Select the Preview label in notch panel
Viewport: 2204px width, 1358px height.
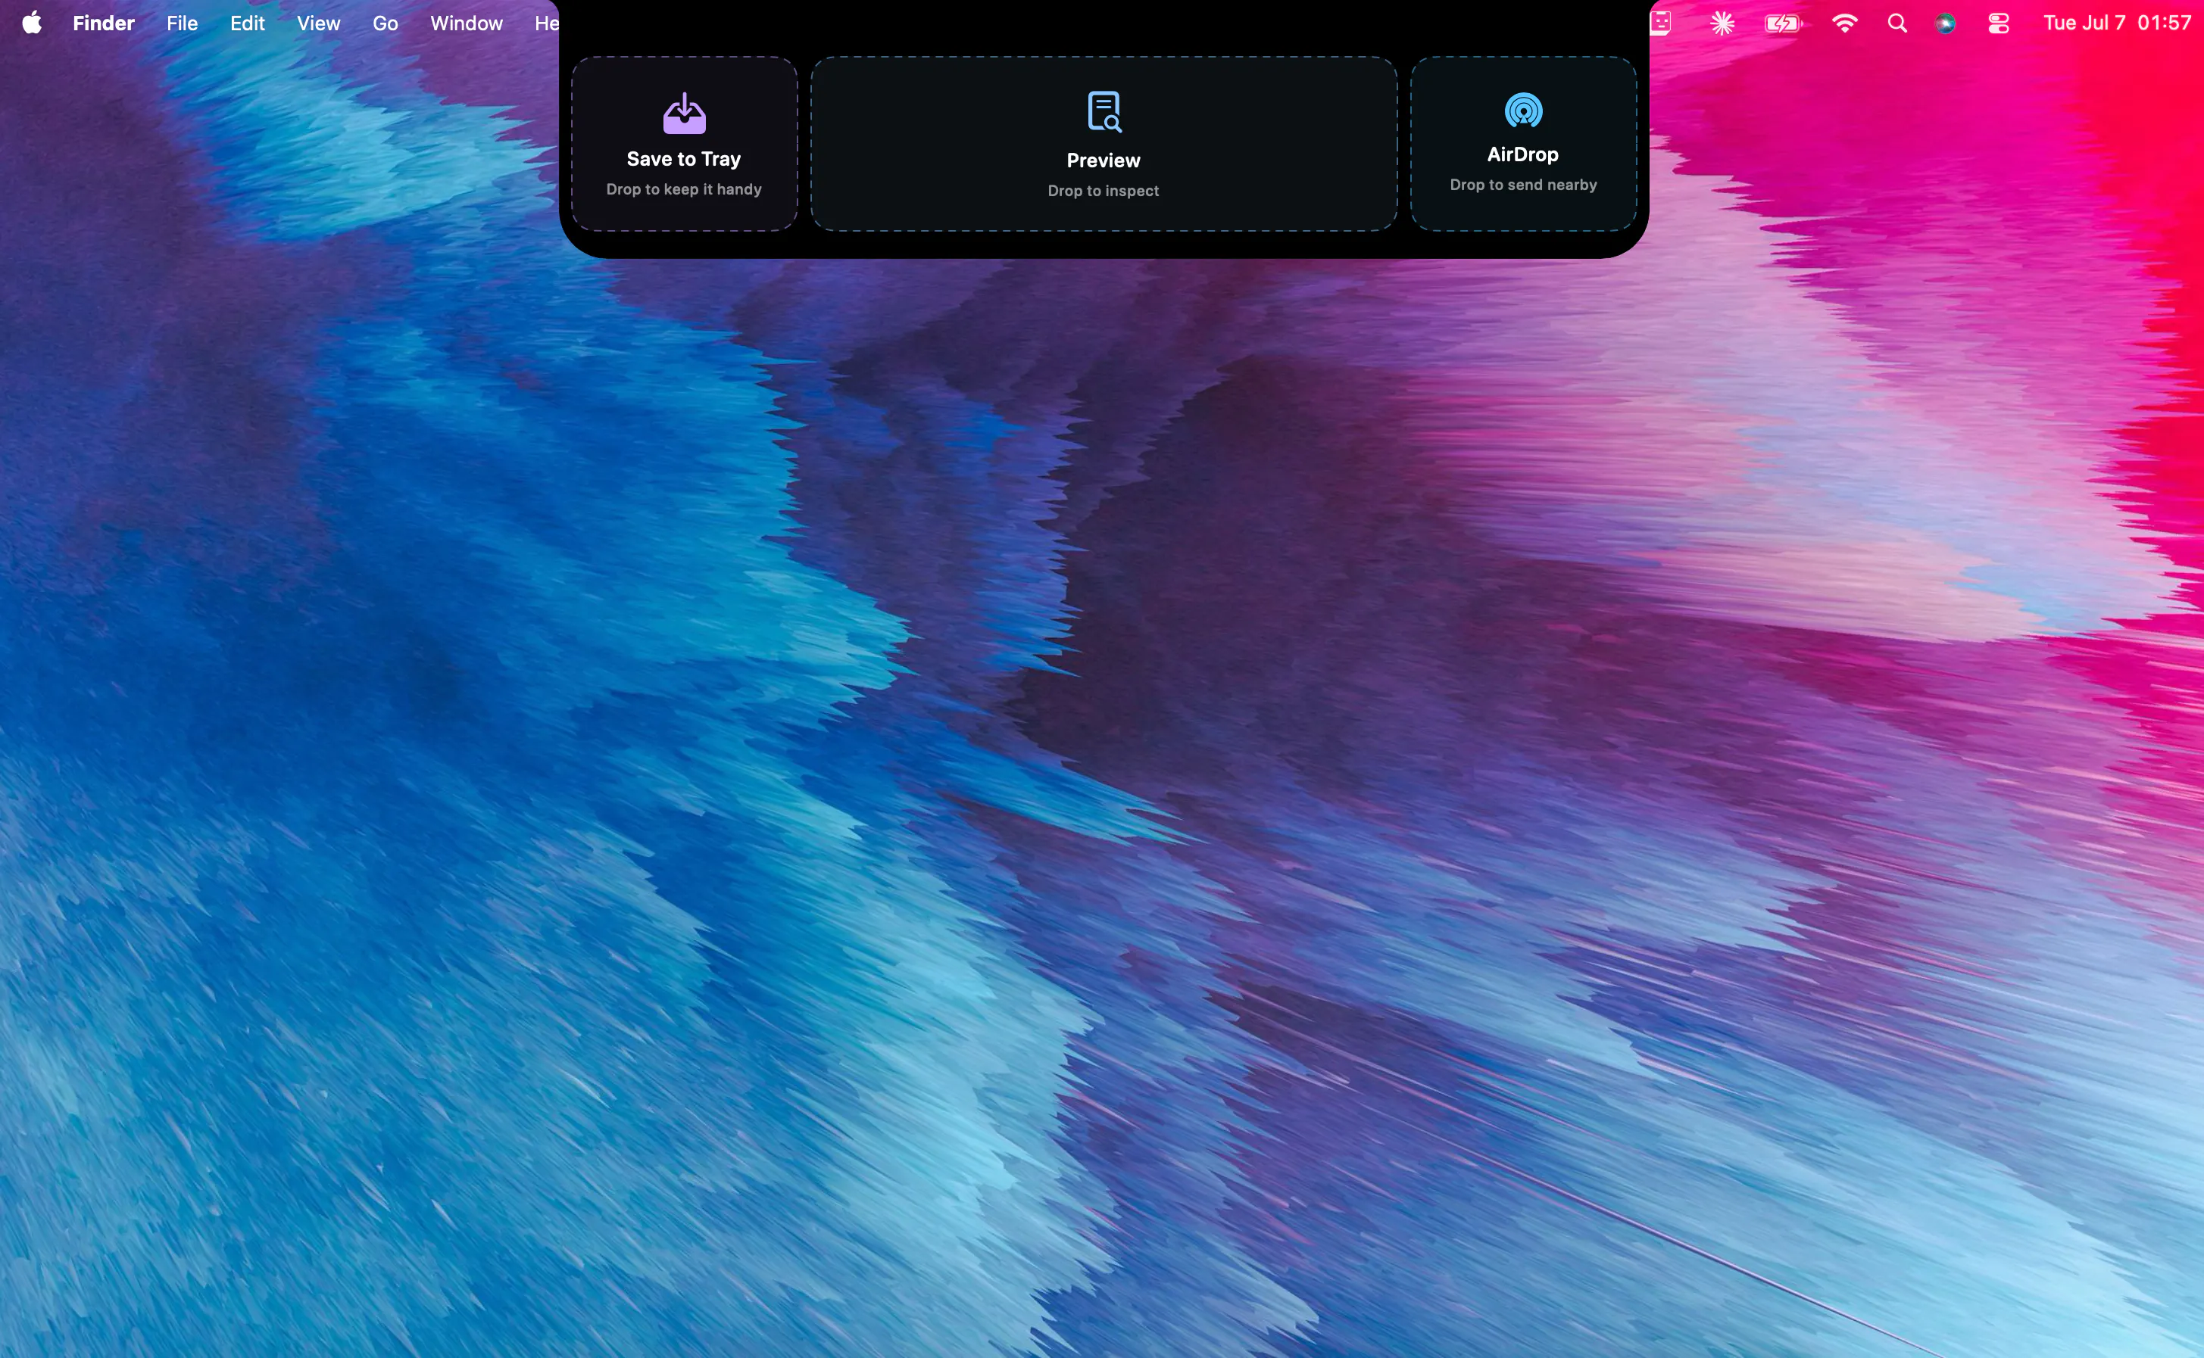(x=1104, y=160)
